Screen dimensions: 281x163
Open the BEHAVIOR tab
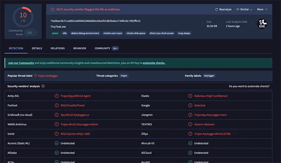pos(79,48)
